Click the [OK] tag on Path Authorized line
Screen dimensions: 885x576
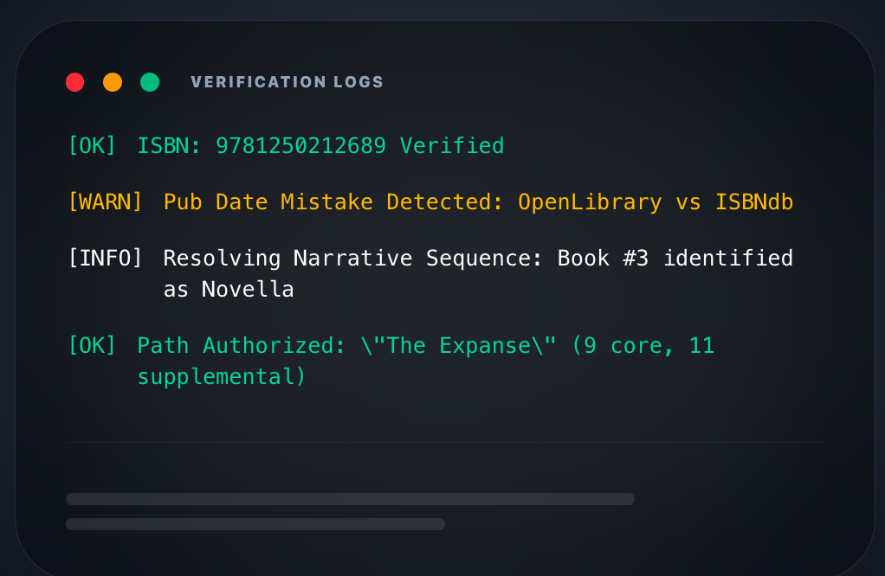pos(92,345)
